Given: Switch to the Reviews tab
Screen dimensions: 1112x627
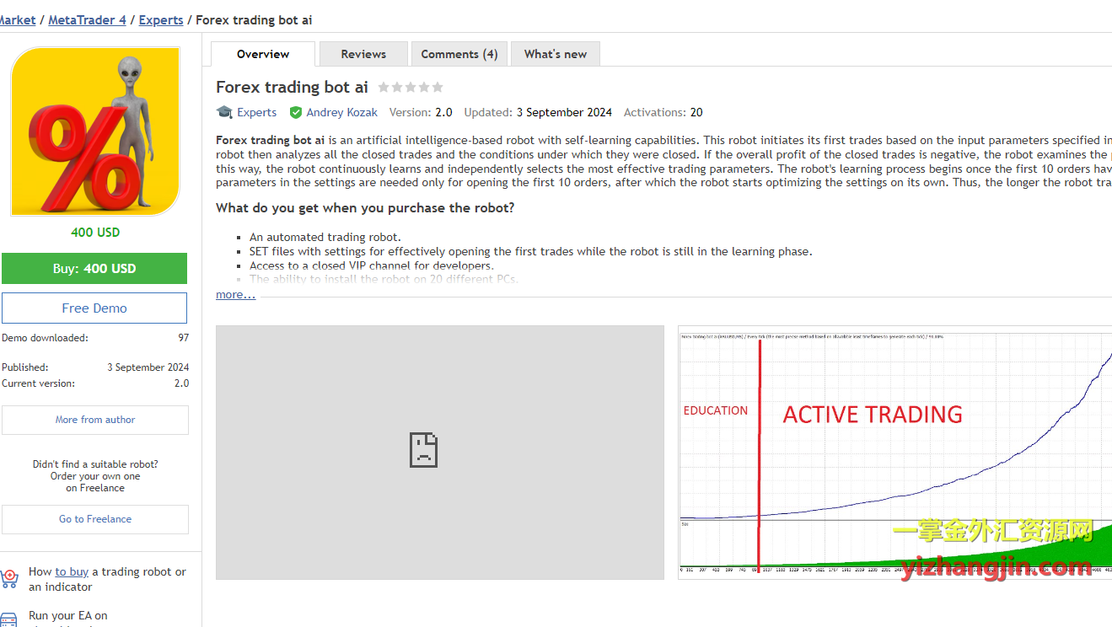Looking at the screenshot, I should point(363,54).
